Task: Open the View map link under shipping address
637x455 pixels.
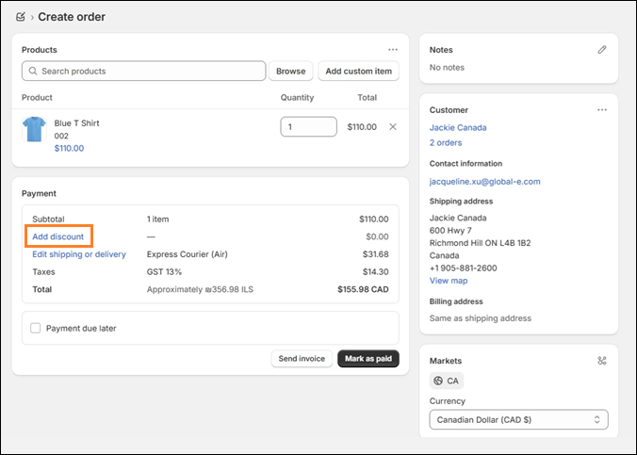Action: tap(449, 281)
